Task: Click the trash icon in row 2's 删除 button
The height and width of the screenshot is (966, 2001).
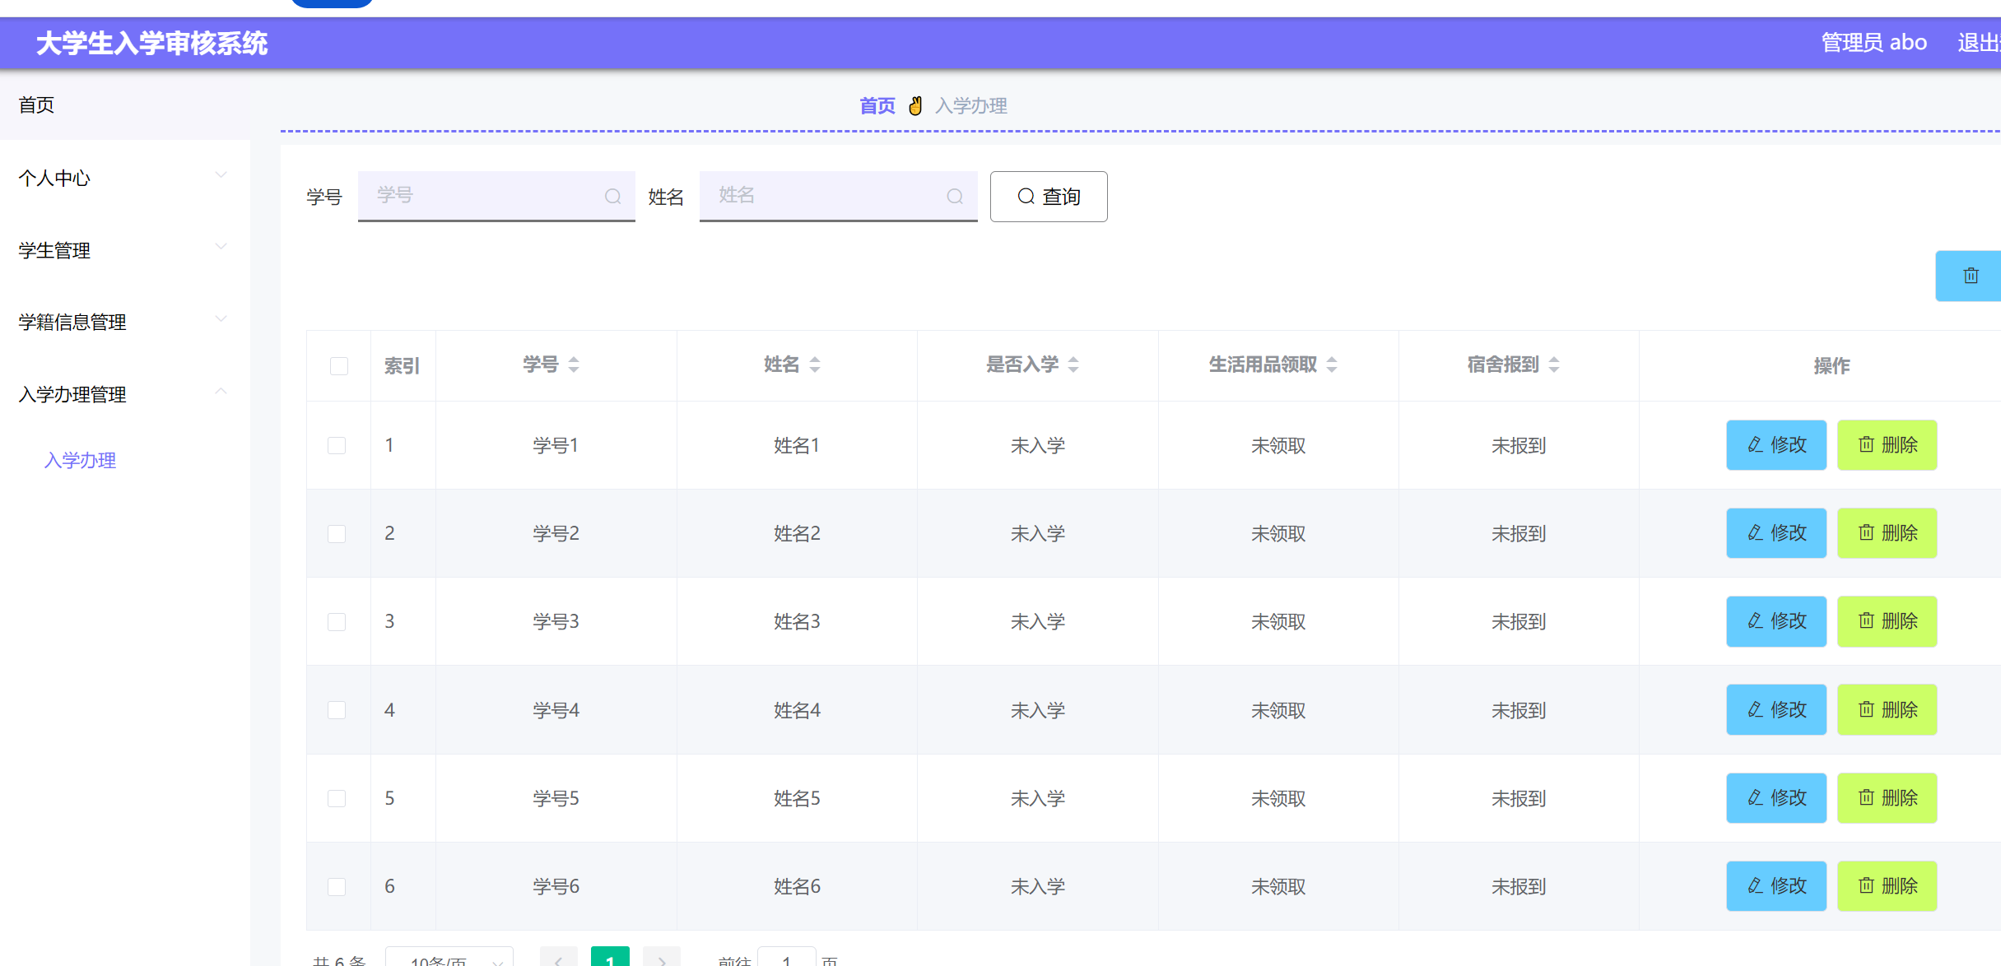Action: tap(1867, 533)
